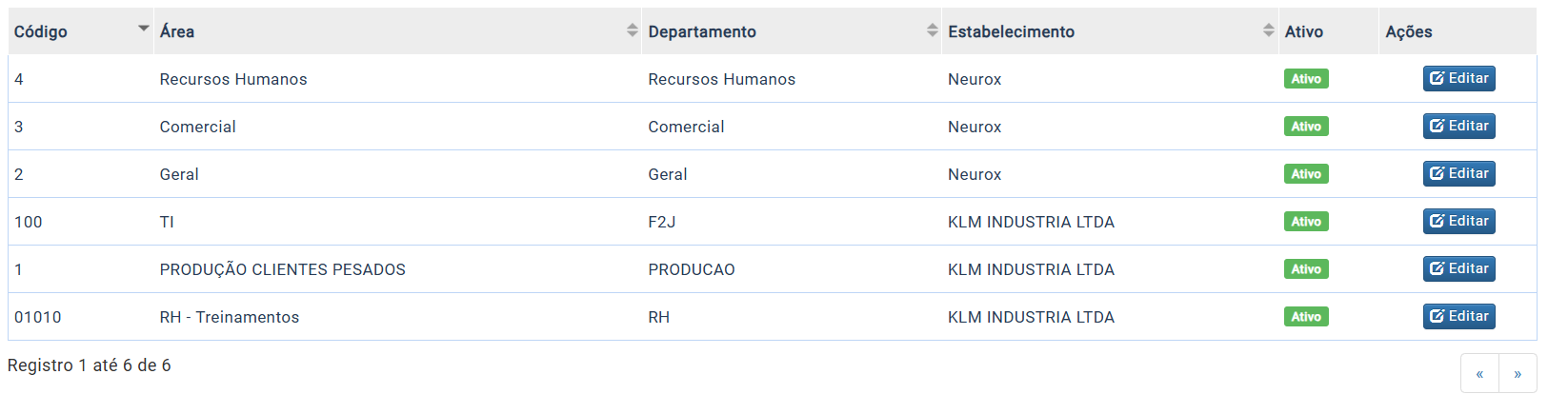Click the Ativo badge for code 100 row

[1306, 222]
